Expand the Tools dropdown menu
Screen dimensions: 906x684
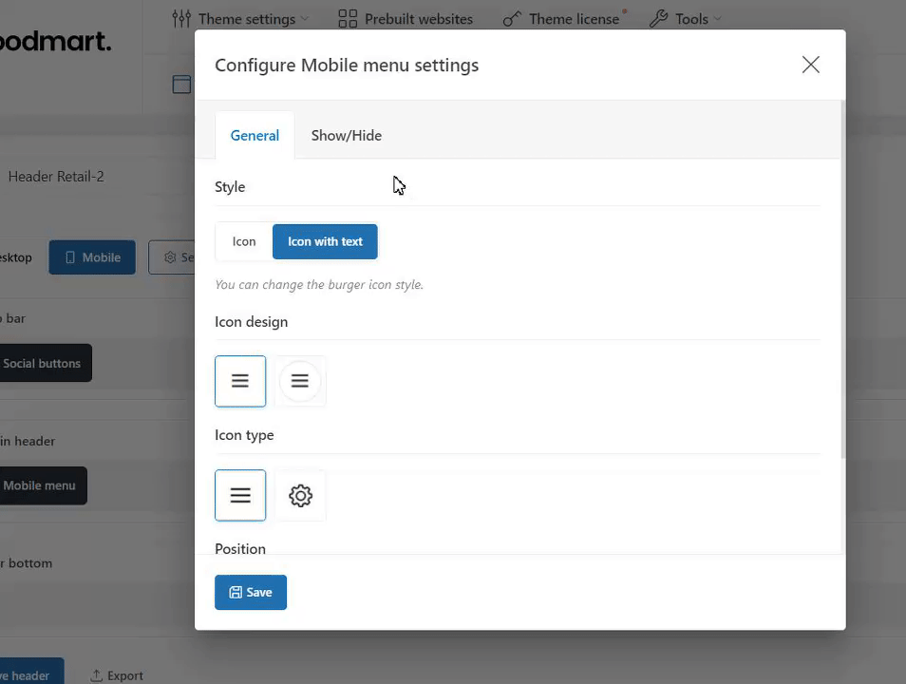pos(717,19)
